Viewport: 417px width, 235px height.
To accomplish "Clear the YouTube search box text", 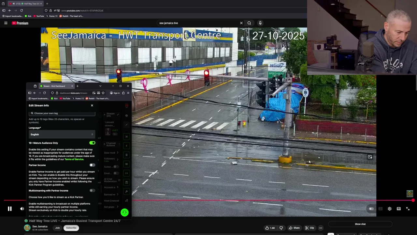I will coord(241,23).
